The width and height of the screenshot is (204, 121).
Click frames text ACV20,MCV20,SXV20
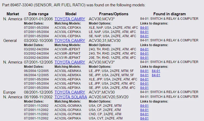click(109, 97)
